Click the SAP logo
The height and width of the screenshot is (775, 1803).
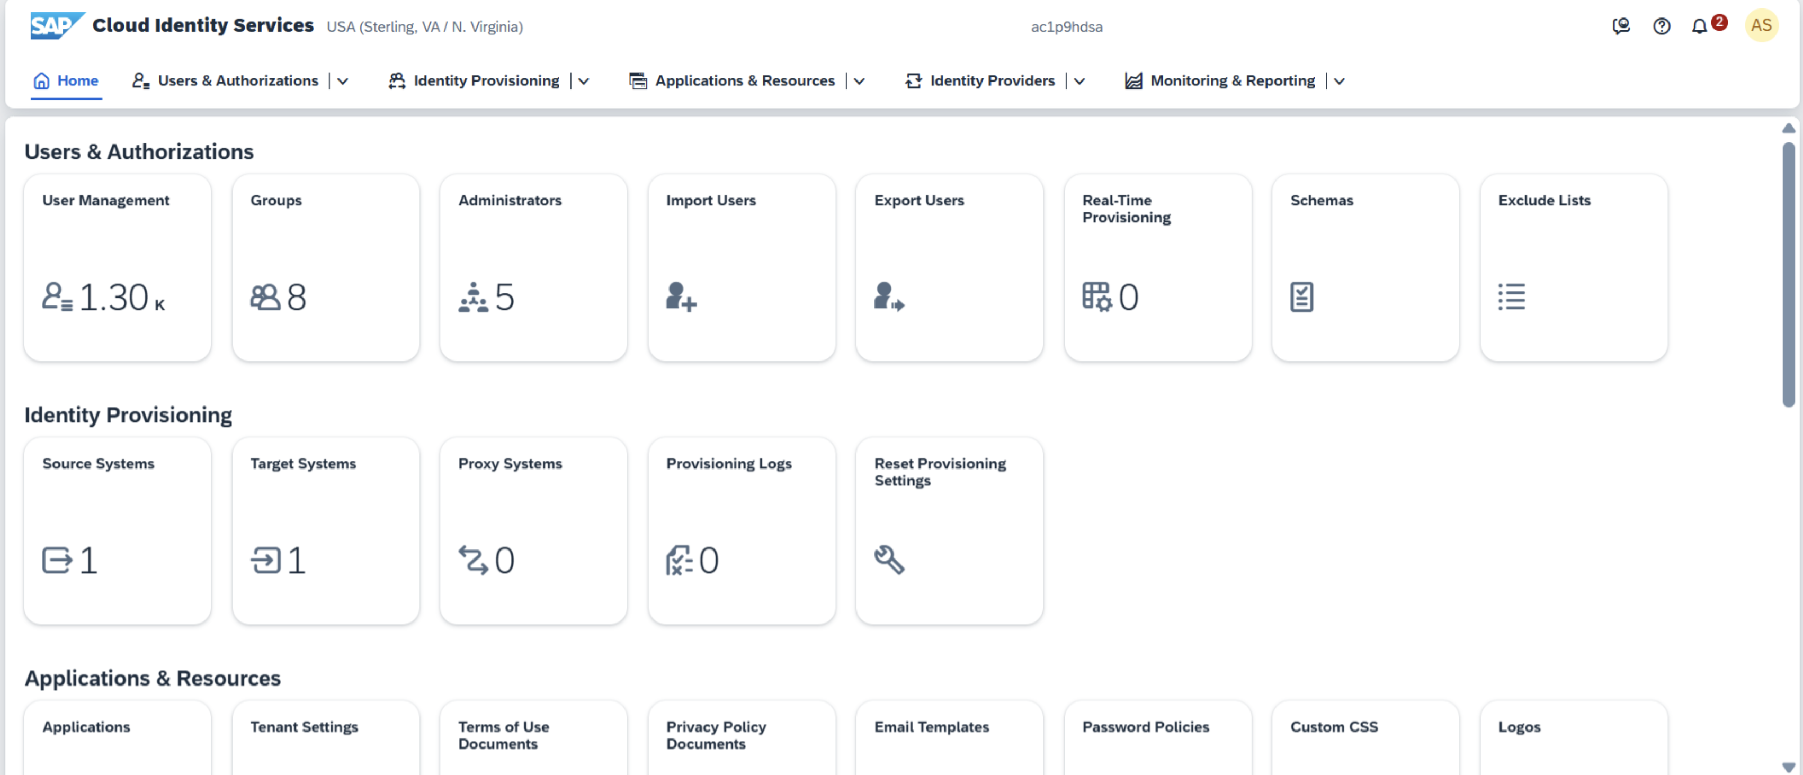click(56, 26)
